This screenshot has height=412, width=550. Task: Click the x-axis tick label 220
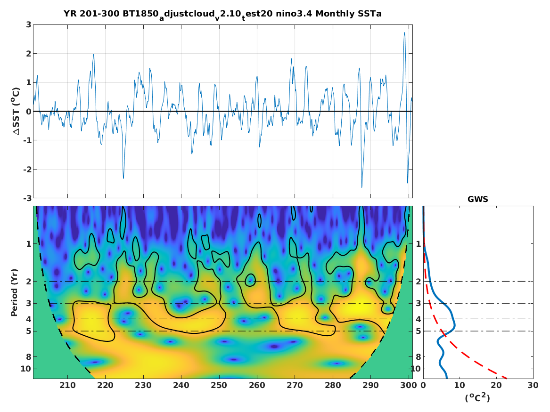(105, 385)
